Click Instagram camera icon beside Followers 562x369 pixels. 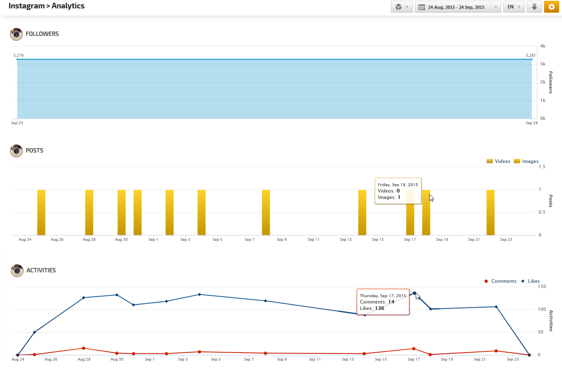(x=16, y=34)
